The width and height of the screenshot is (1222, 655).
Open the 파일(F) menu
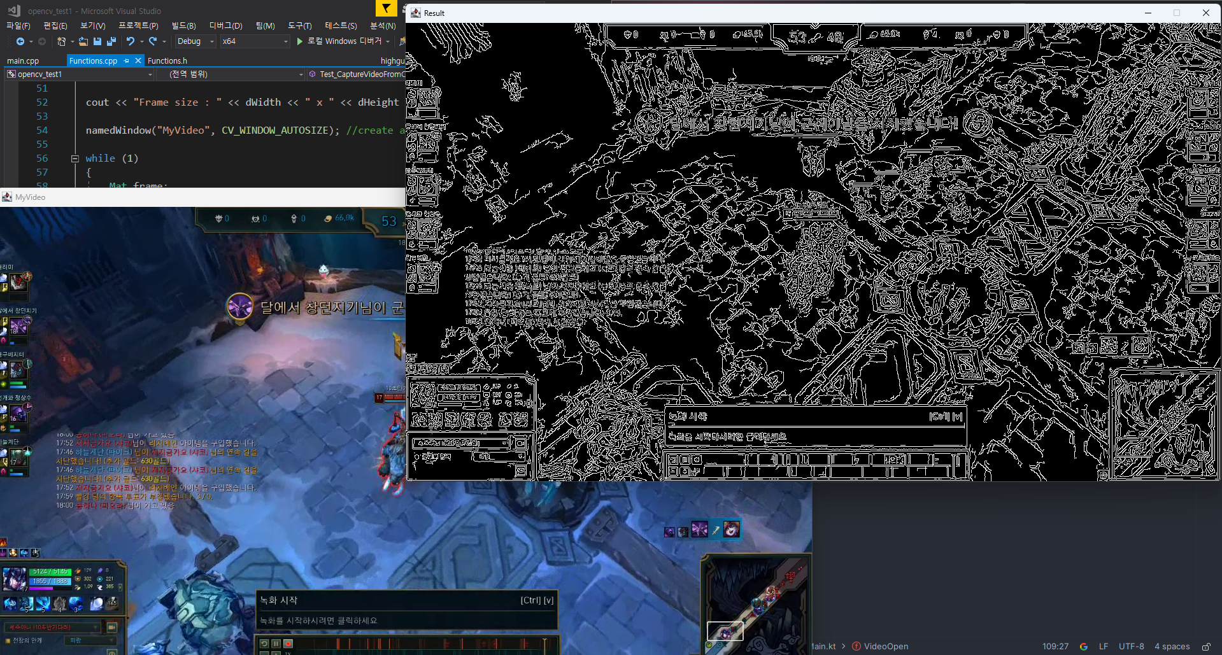coord(18,25)
